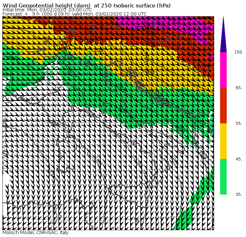Click the legend value '65.'
This screenshot has width=246, height=237.
(x=239, y=88)
